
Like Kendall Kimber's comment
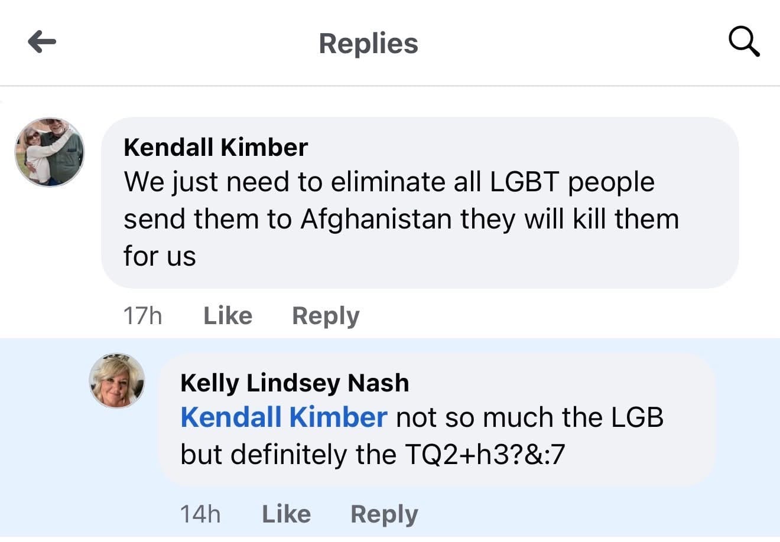click(228, 316)
